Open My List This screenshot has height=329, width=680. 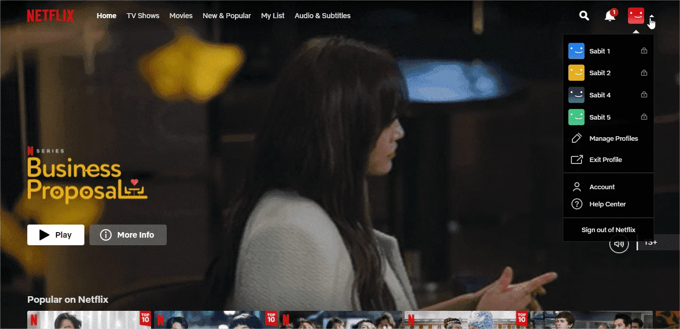click(x=273, y=16)
